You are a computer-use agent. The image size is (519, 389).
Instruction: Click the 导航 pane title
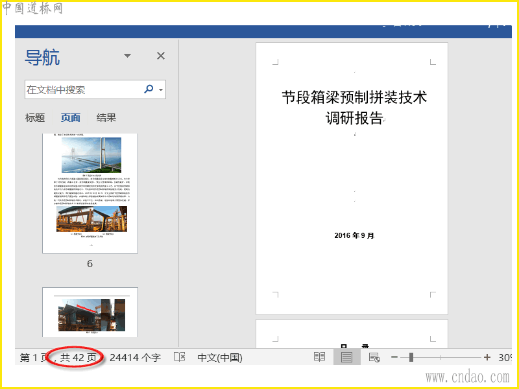(42, 58)
